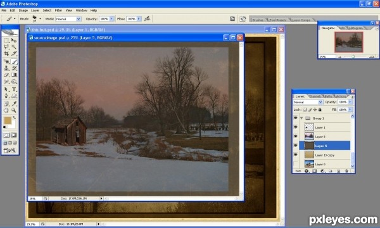Switch to the Actions tab

click(341, 96)
